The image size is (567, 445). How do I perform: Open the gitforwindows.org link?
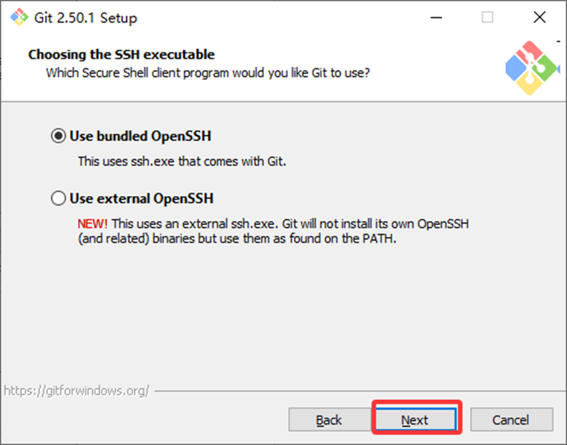pyautogui.click(x=76, y=391)
